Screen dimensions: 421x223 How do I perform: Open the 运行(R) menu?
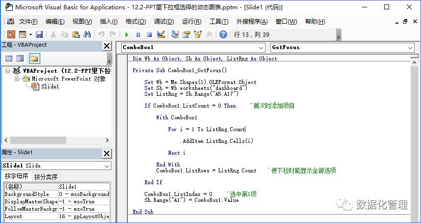click(191, 22)
